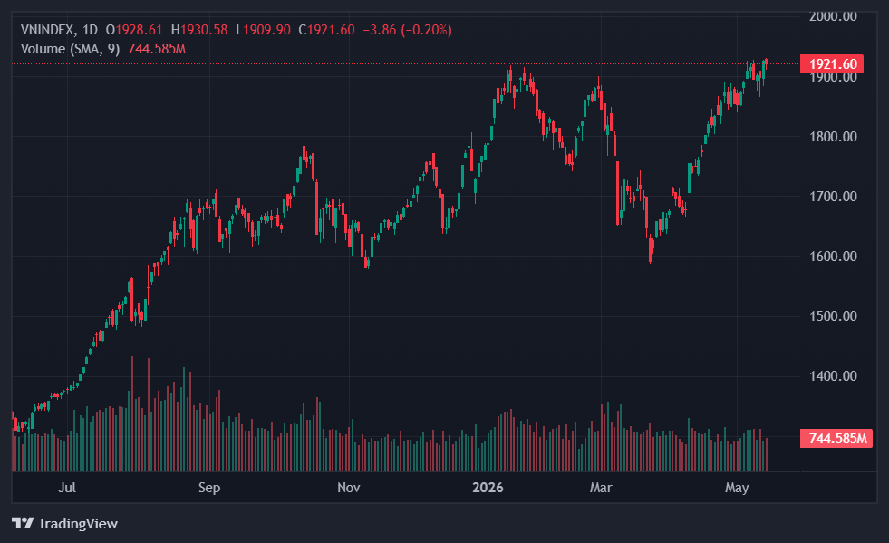889x543 pixels.
Task: Click the high value H1930.58
Action: coord(199,30)
